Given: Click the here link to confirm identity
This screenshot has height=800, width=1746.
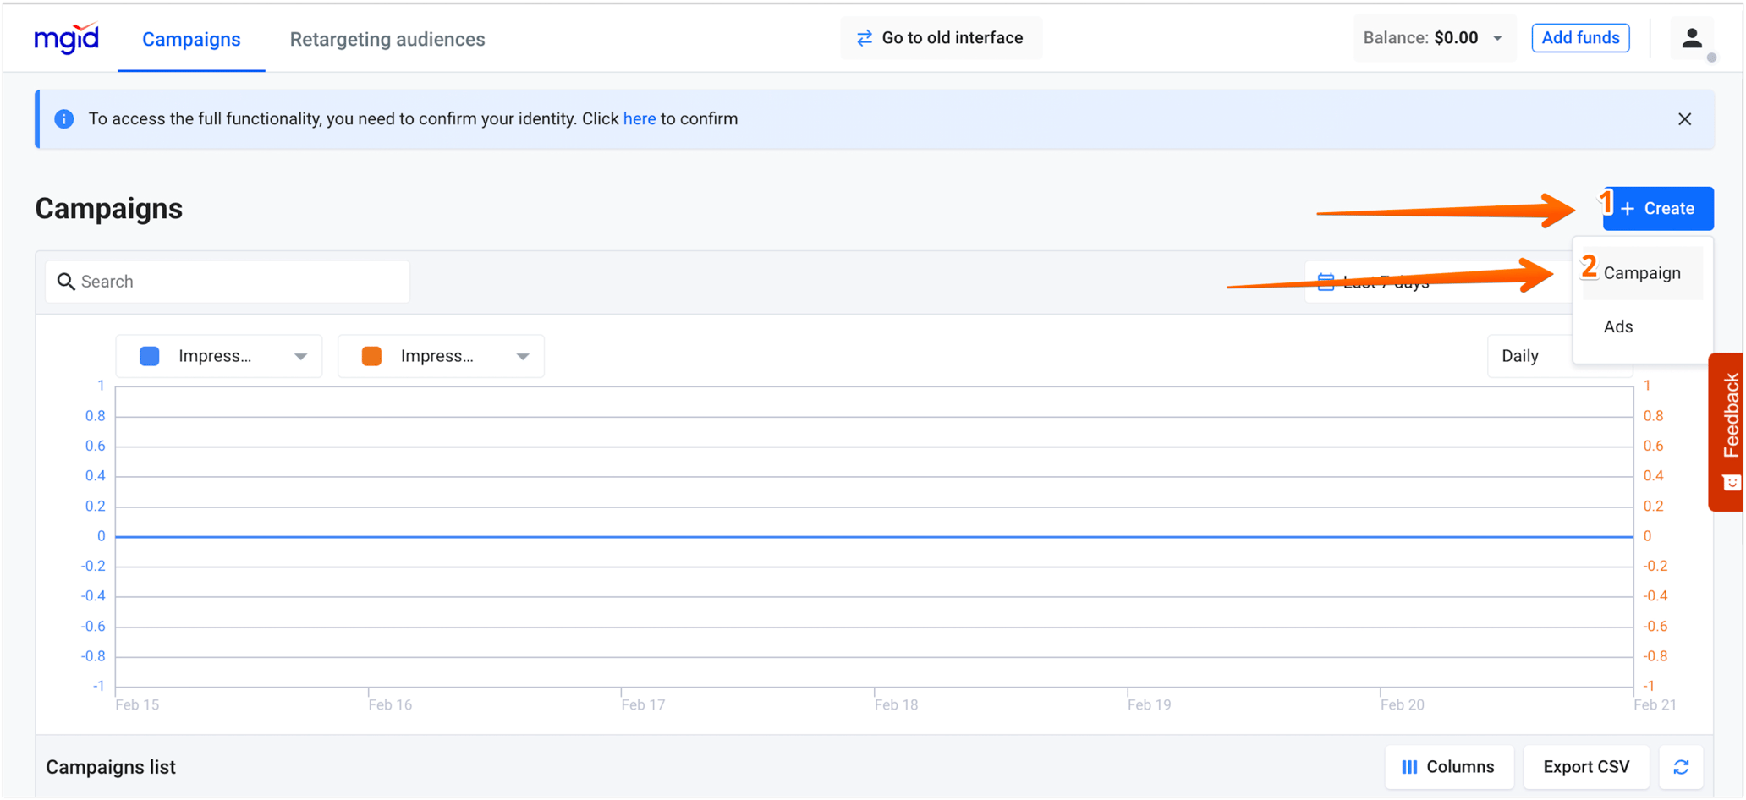Looking at the screenshot, I should 640,118.
